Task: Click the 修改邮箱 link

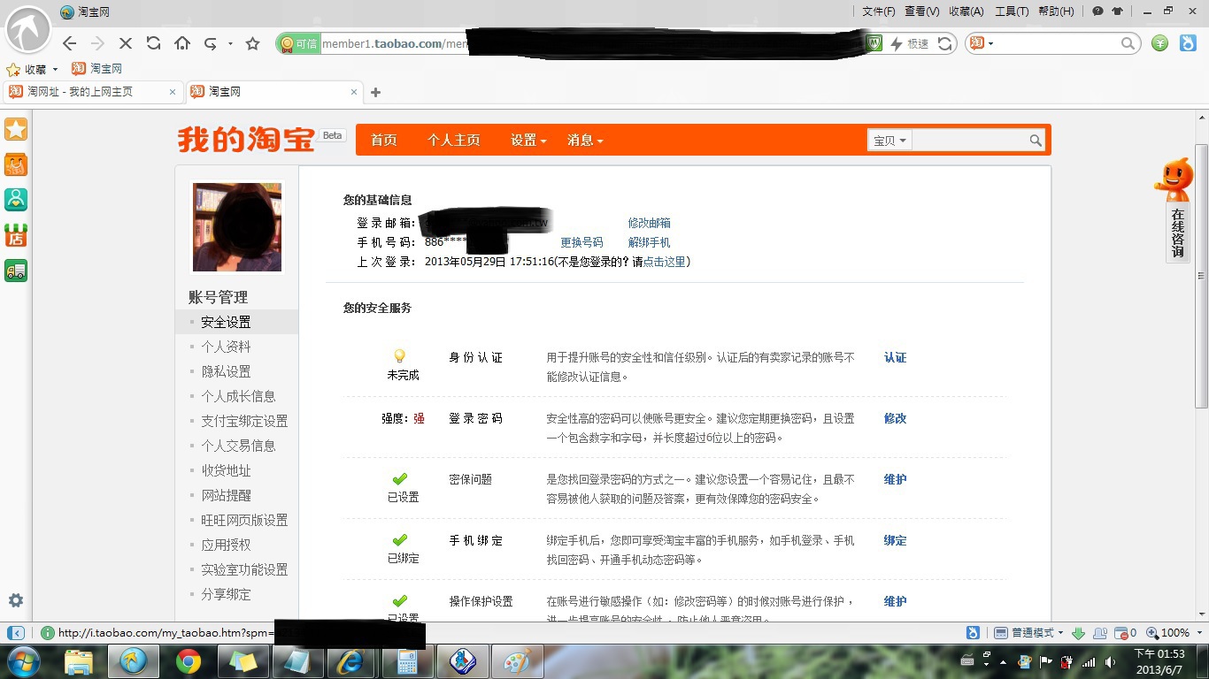Action: pos(649,223)
